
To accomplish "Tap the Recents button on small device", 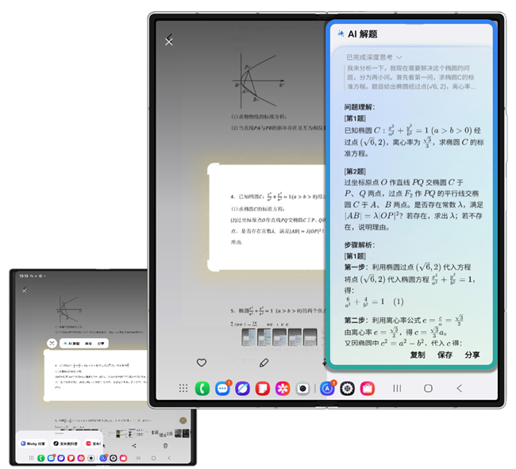I will coord(138,458).
